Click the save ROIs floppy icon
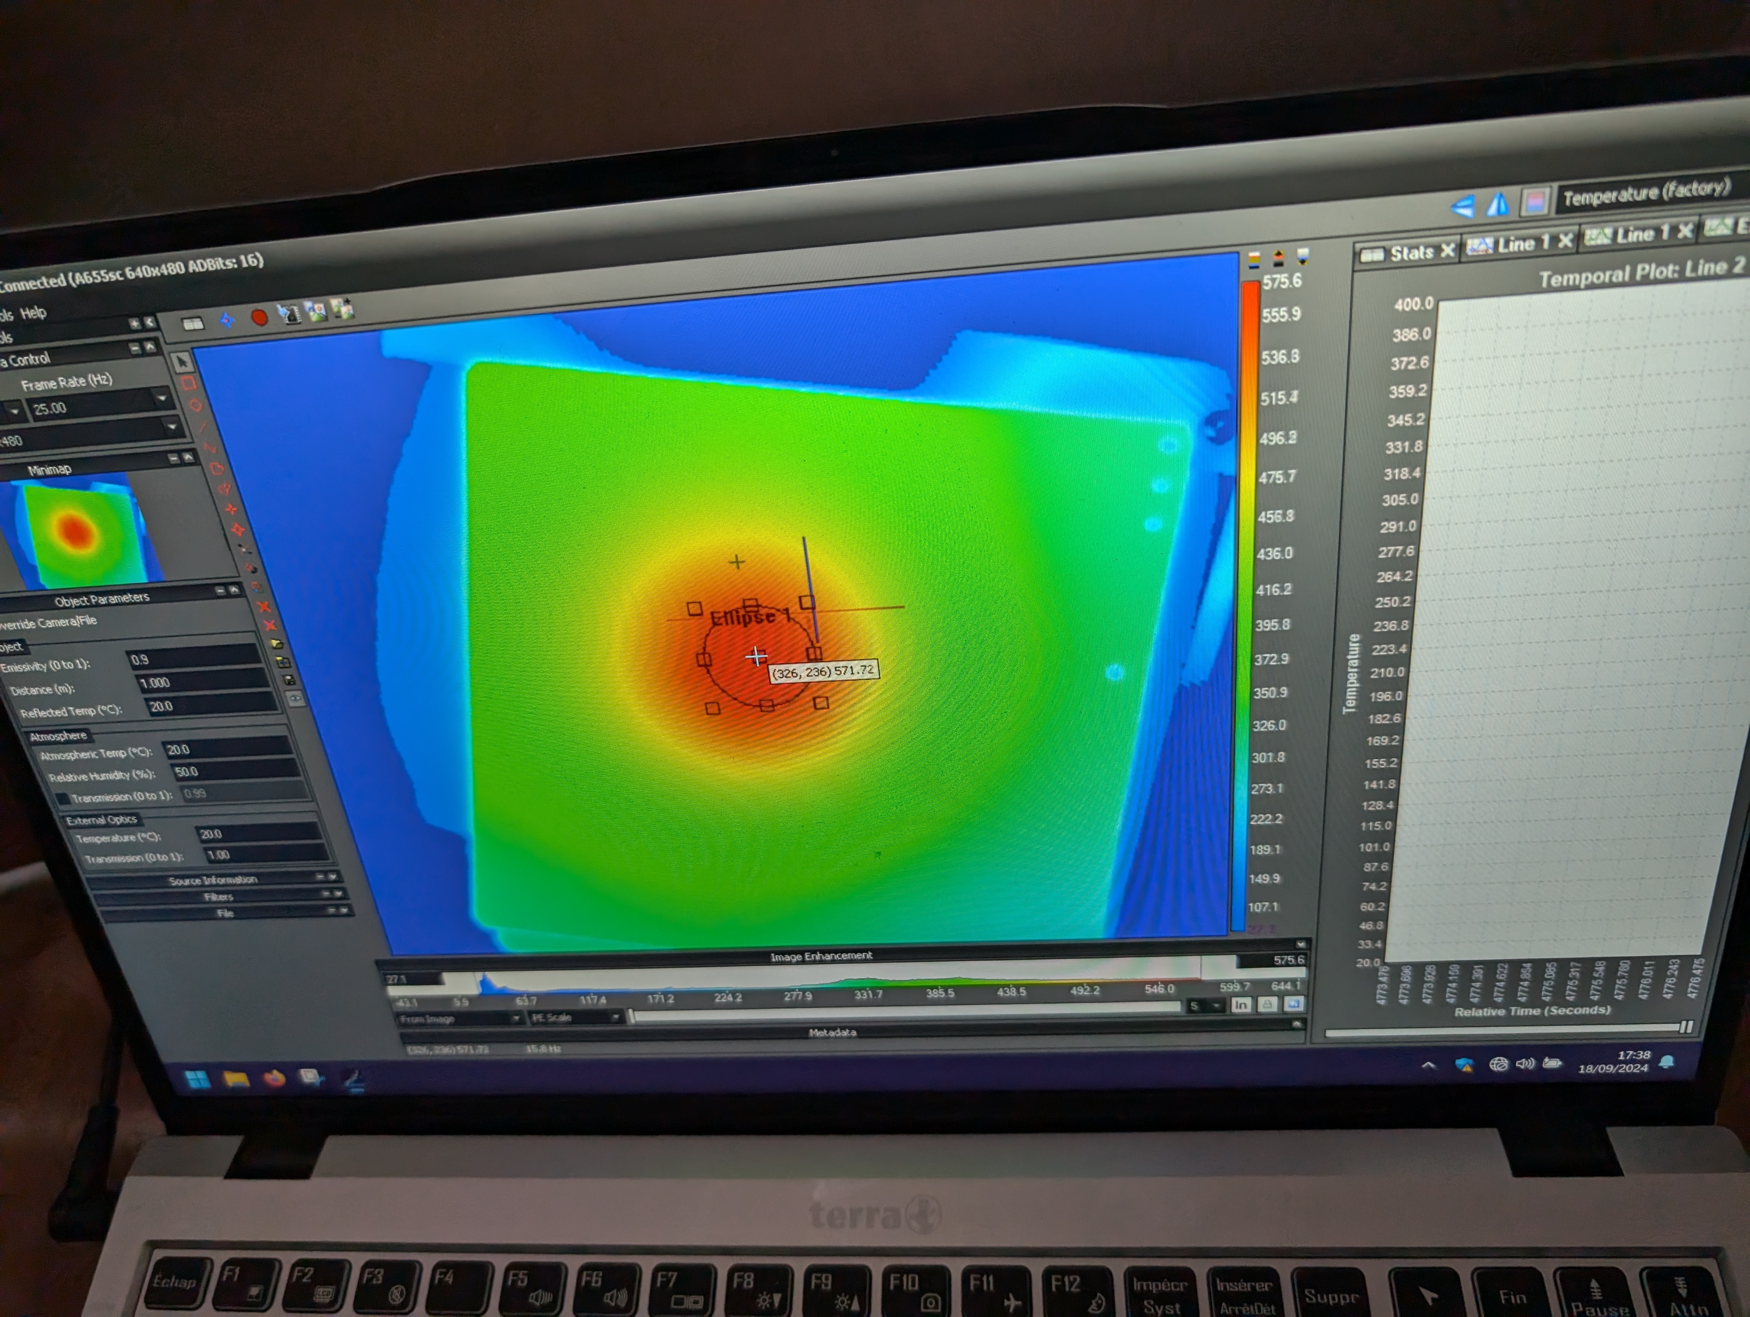Image resolution: width=1750 pixels, height=1317 pixels. [x=289, y=680]
